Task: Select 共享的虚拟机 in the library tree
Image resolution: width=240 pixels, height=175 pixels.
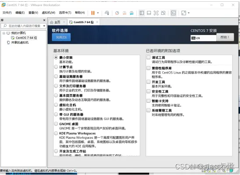Action: [20, 42]
